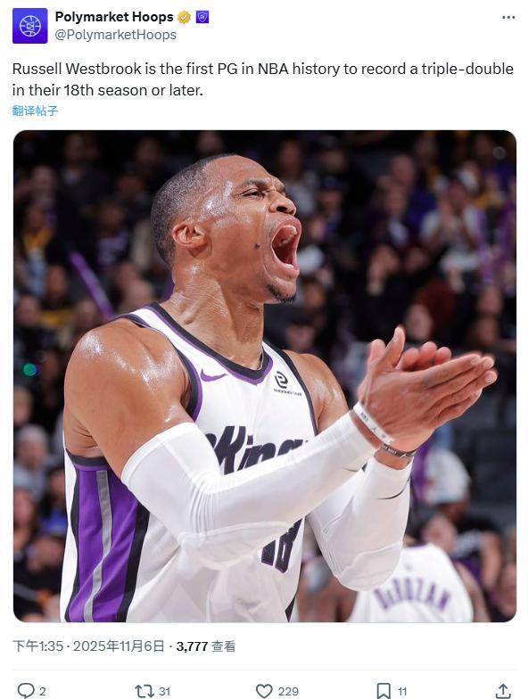This screenshot has height=699, width=528.
Task: Click the 2025年11月6日 date text
Action: click(x=119, y=646)
